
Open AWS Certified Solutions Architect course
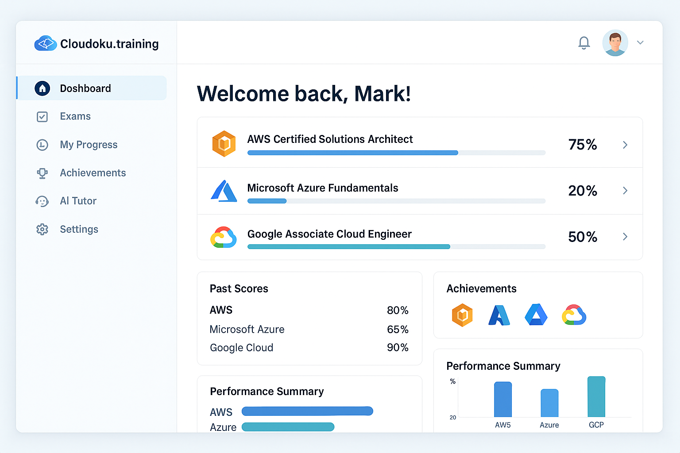[x=420, y=142]
